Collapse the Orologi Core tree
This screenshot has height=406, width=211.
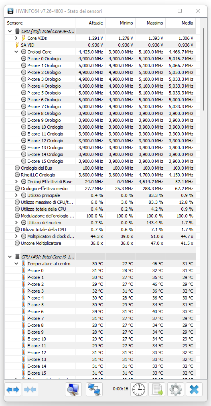(x=16, y=52)
